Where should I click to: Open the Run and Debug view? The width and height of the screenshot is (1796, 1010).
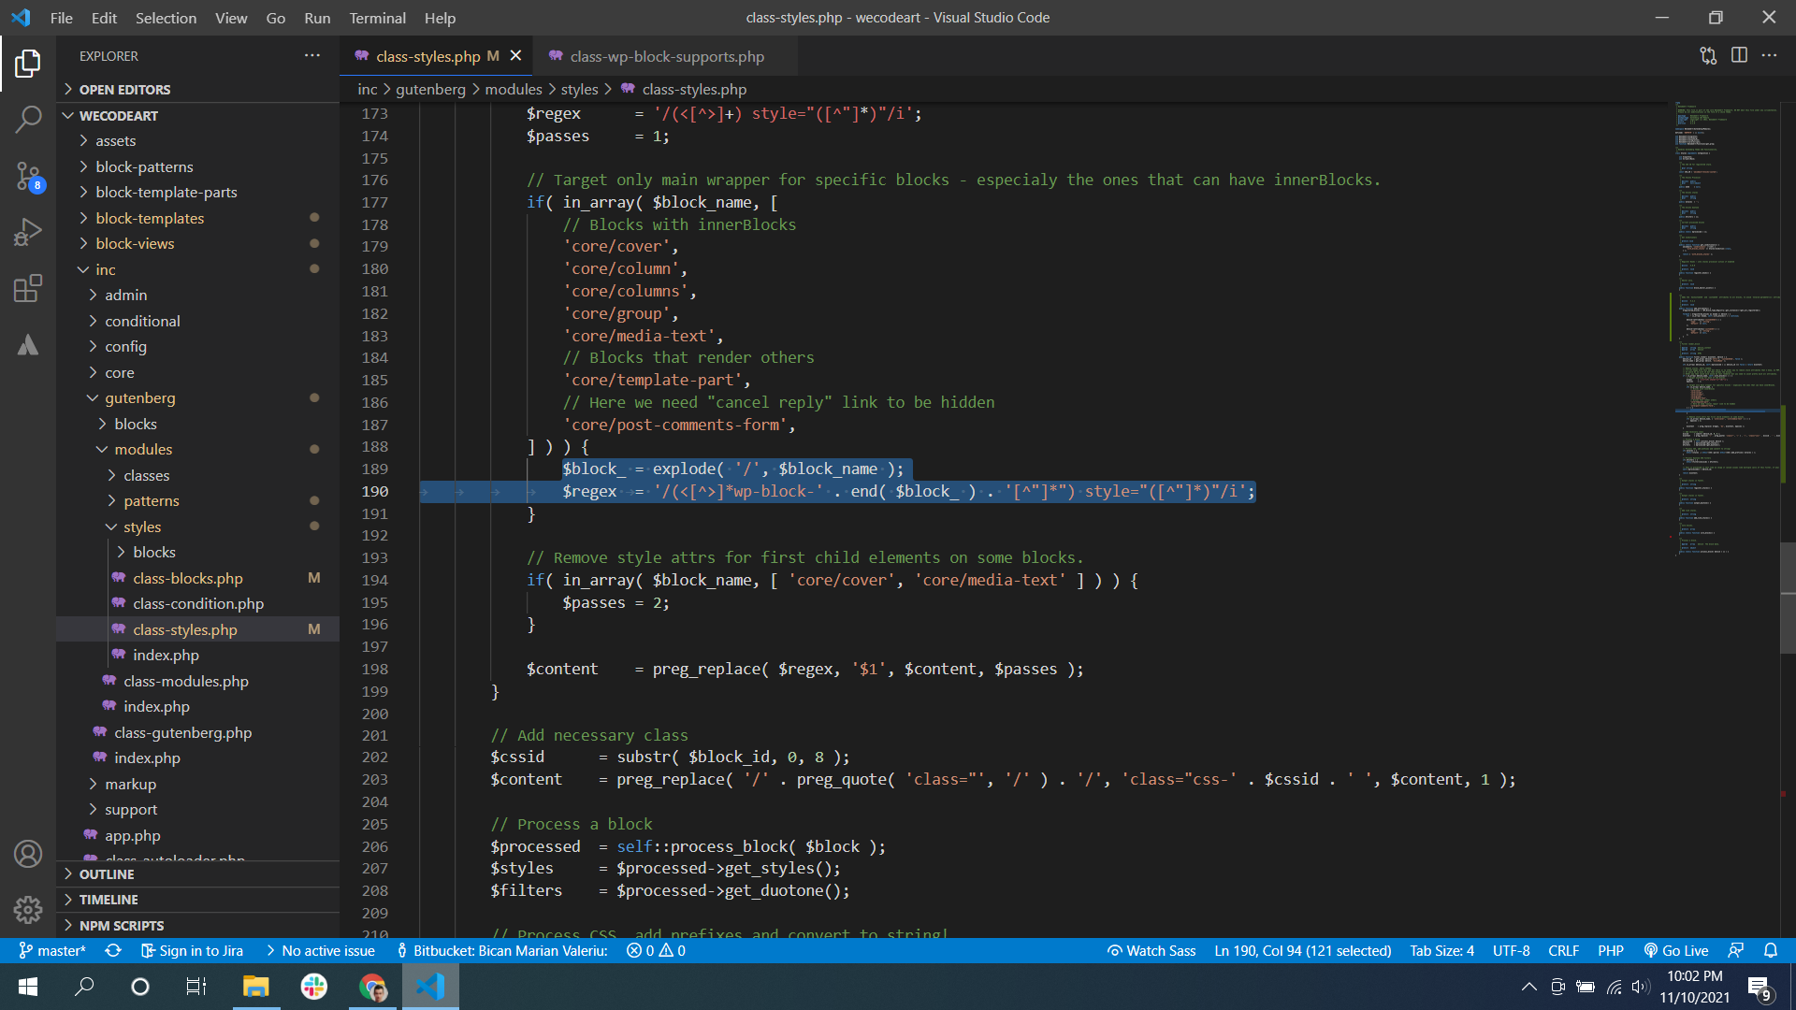tap(28, 232)
